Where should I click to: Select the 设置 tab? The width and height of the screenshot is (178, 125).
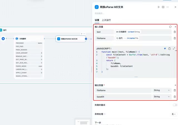point(97,20)
